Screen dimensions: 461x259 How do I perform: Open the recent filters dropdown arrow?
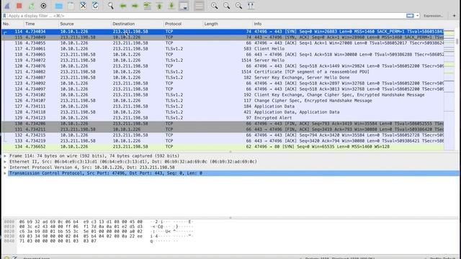click(x=417, y=16)
